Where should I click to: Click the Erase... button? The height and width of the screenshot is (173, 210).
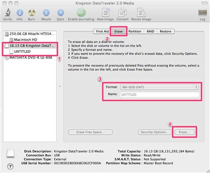point(184,132)
